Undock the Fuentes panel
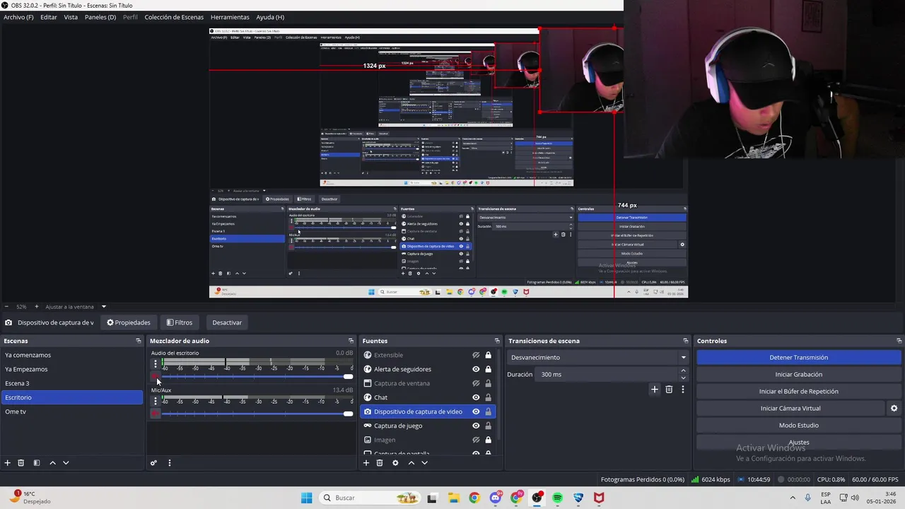Viewport: 905px width, 509px height. [497, 341]
